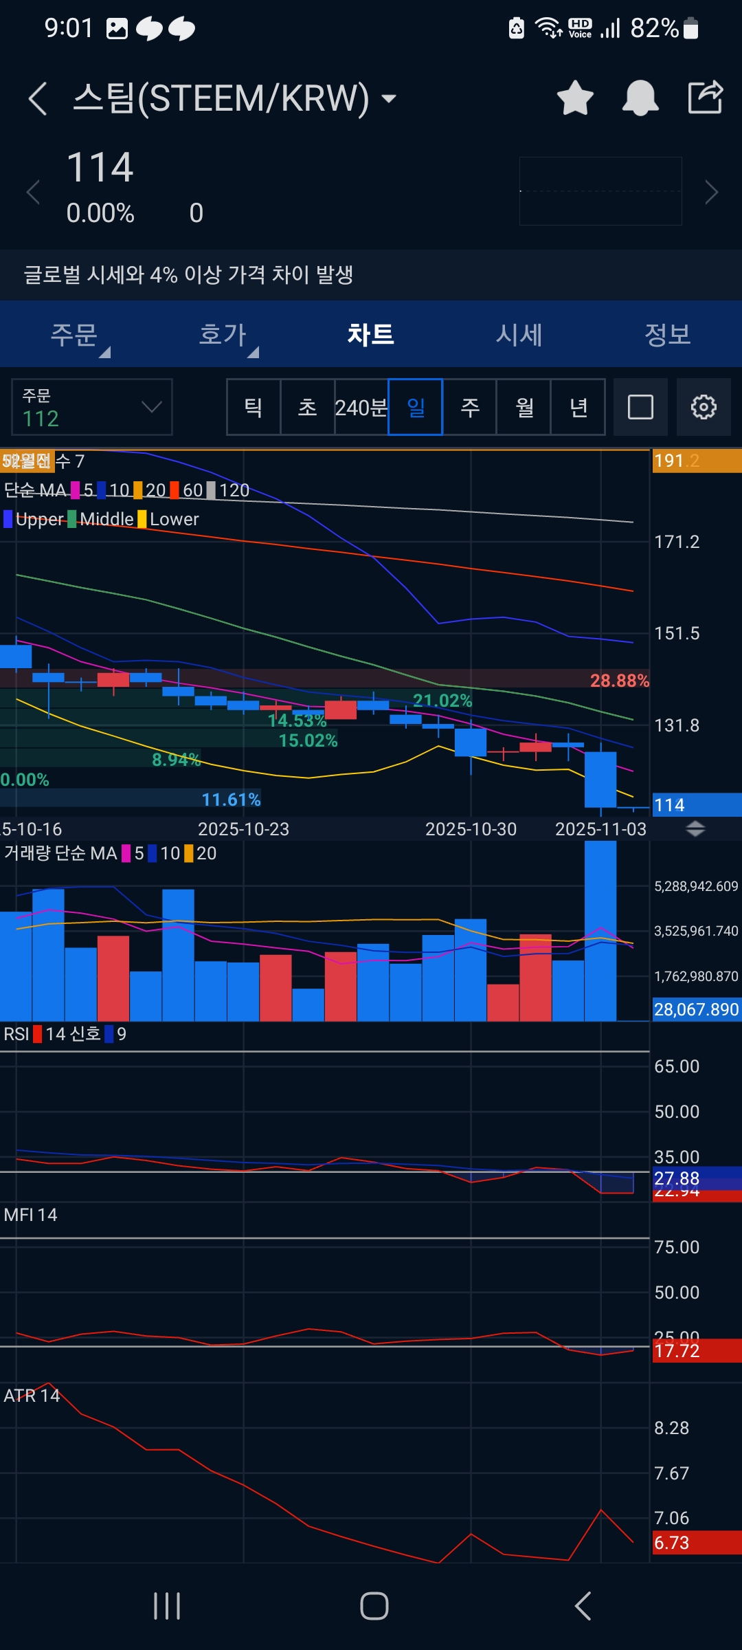Viewport: 742px width, 1650px height.
Task: Tap the battery 82% status indicator
Action: point(664,28)
